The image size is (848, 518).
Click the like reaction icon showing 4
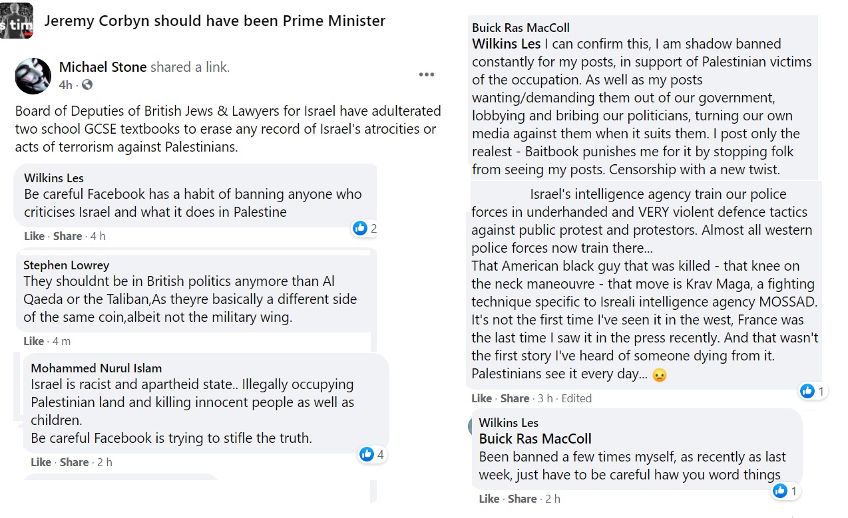(x=366, y=454)
